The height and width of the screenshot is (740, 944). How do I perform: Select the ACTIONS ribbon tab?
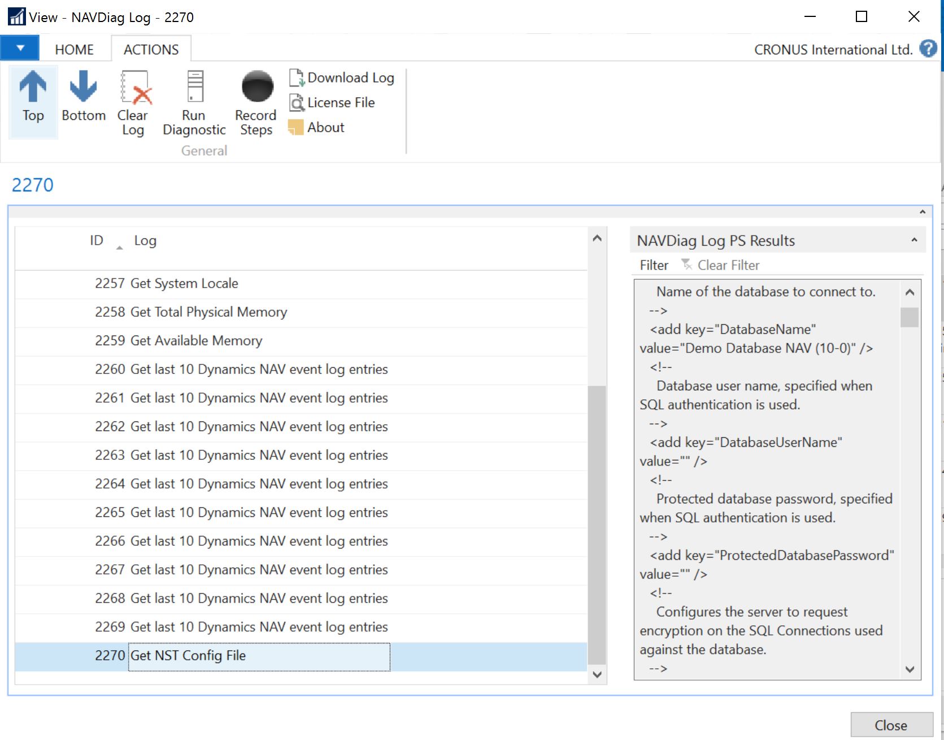point(151,50)
